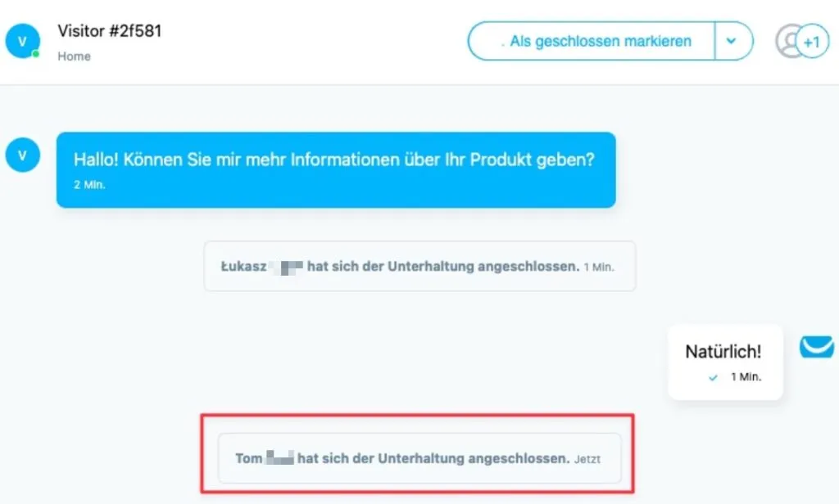839x504 pixels.
Task: Click the GetResponse envelope logo icon
Action: tap(817, 347)
